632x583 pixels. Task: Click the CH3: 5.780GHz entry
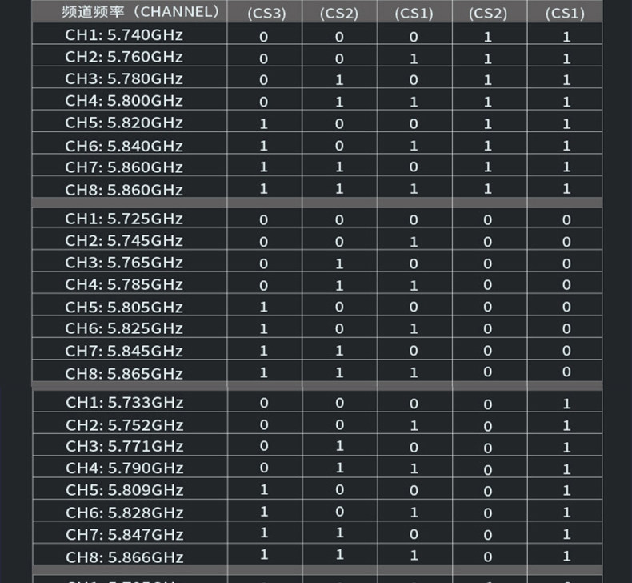point(124,78)
